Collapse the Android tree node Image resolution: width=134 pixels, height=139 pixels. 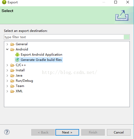tap(7, 49)
